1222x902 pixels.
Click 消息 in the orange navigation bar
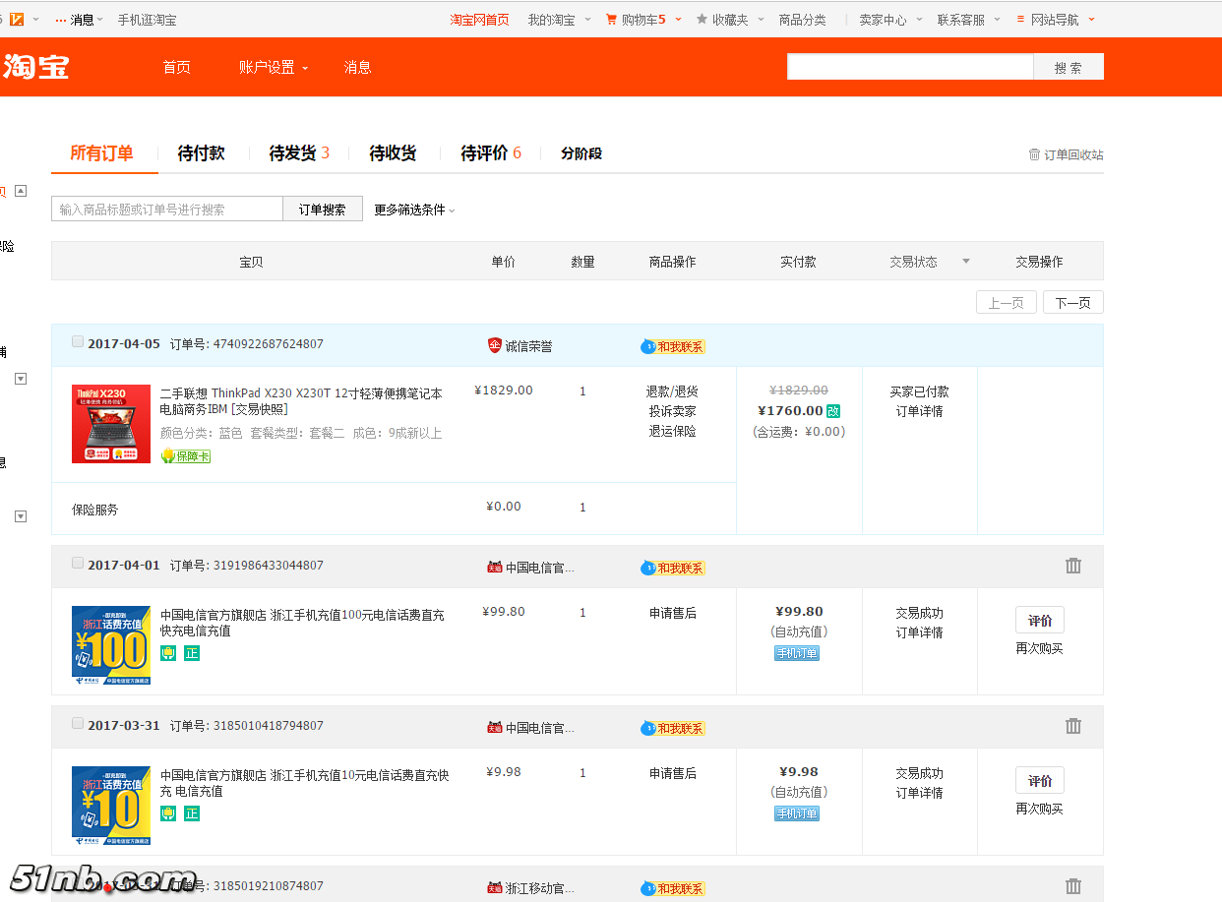tap(358, 67)
